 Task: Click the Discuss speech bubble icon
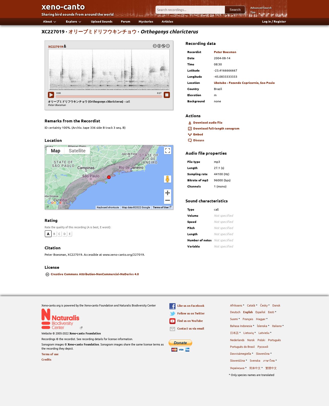pos(190,141)
